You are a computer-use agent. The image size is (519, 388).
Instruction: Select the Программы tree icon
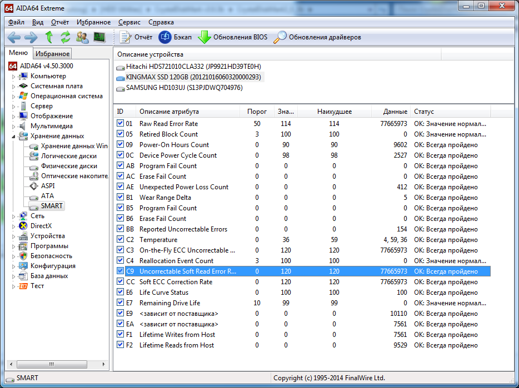(23, 246)
